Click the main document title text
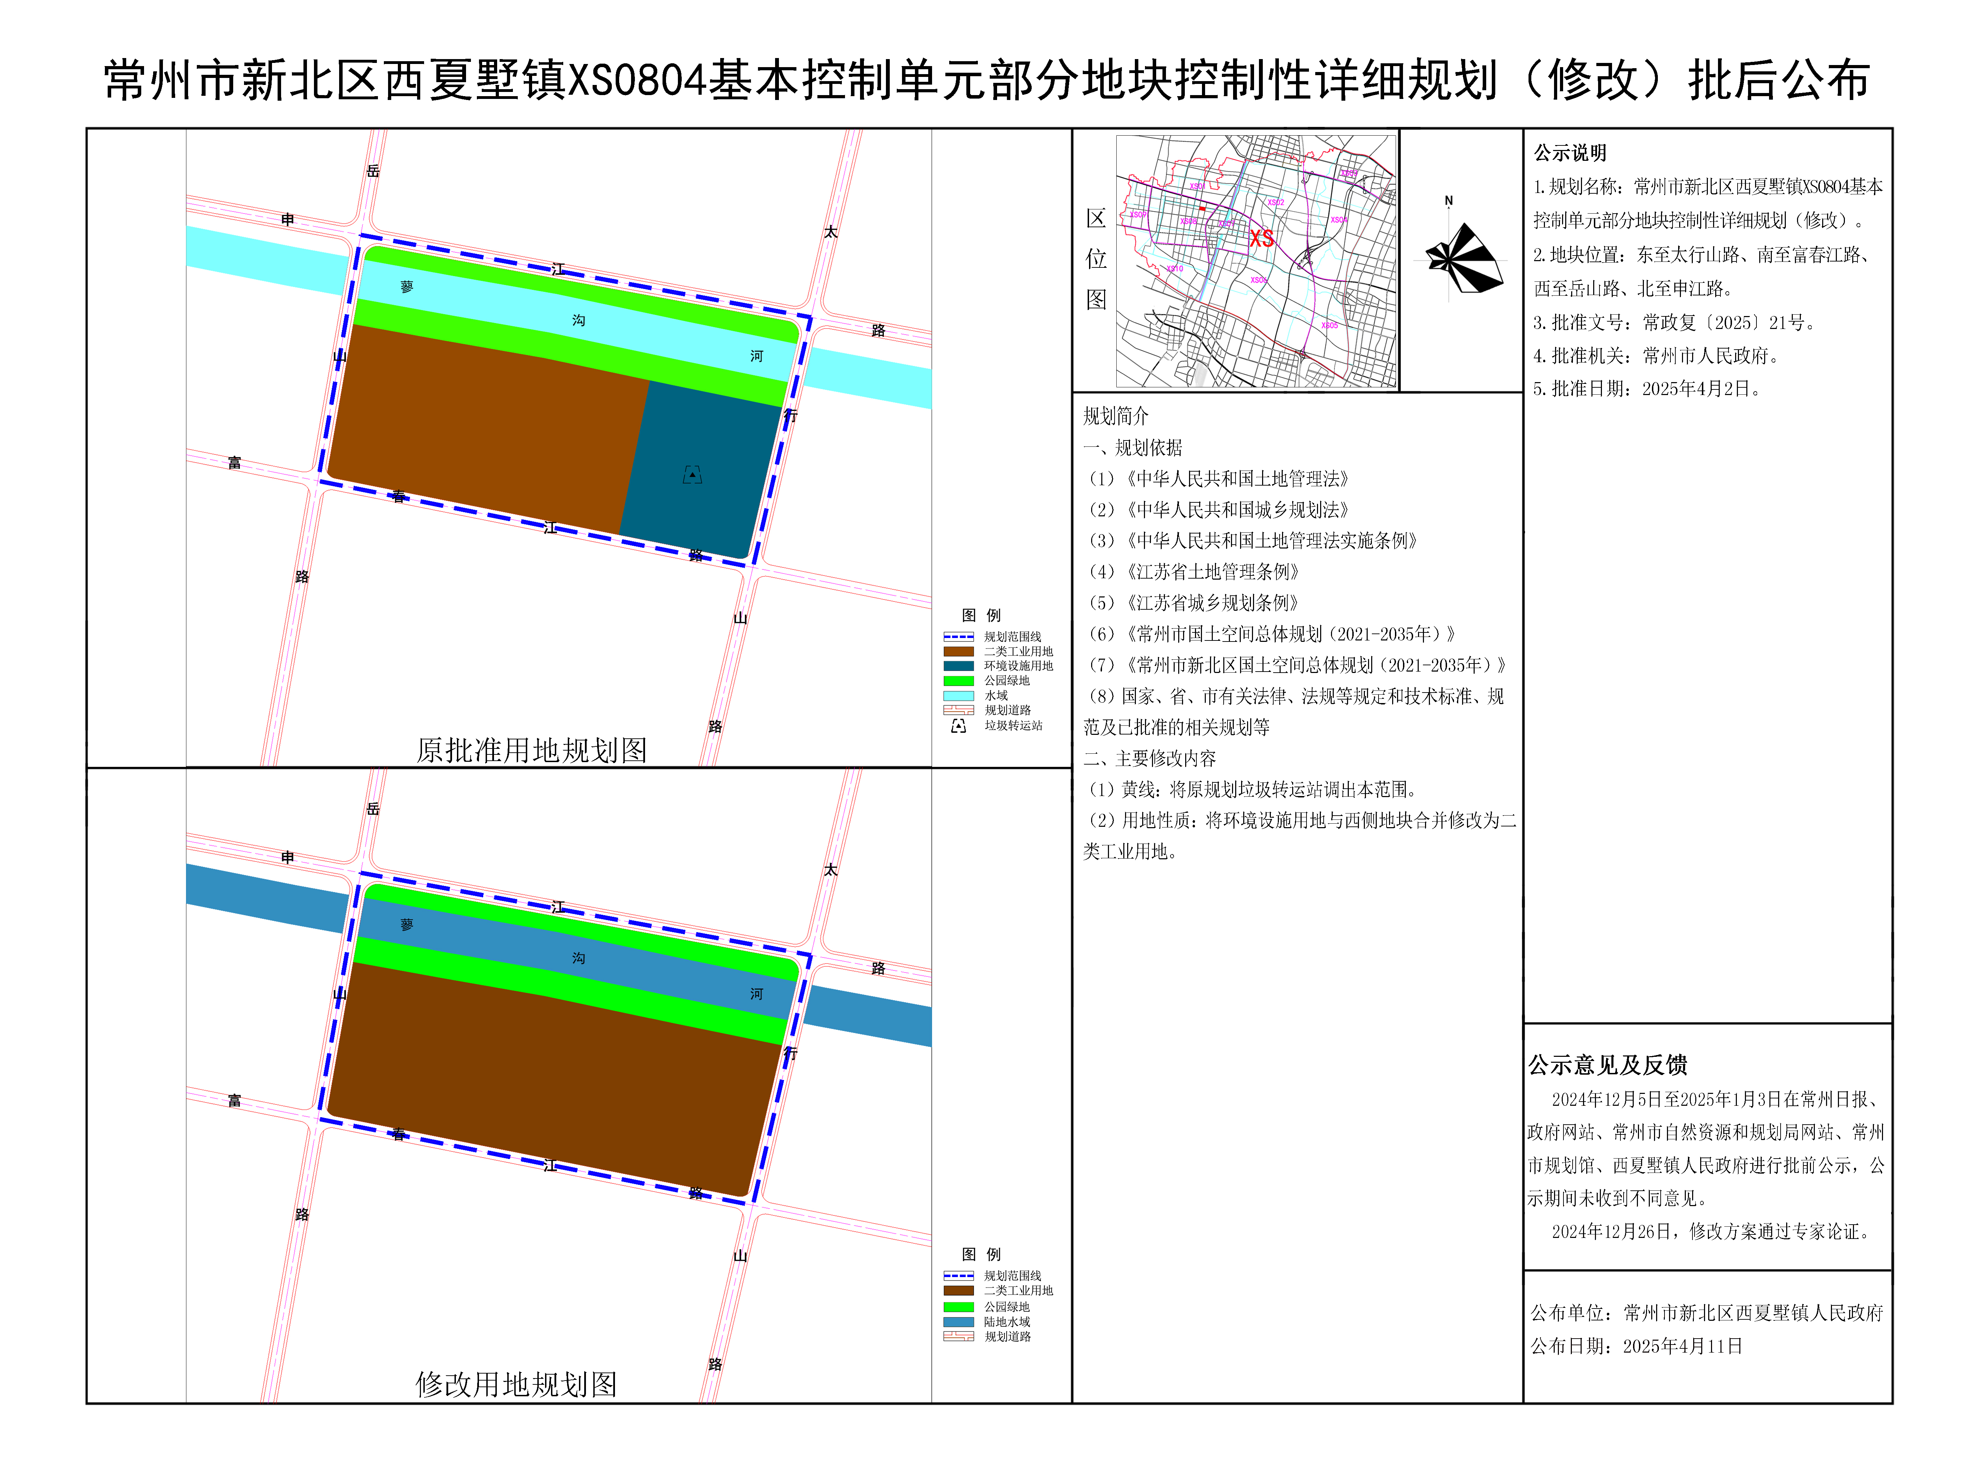 [987, 80]
